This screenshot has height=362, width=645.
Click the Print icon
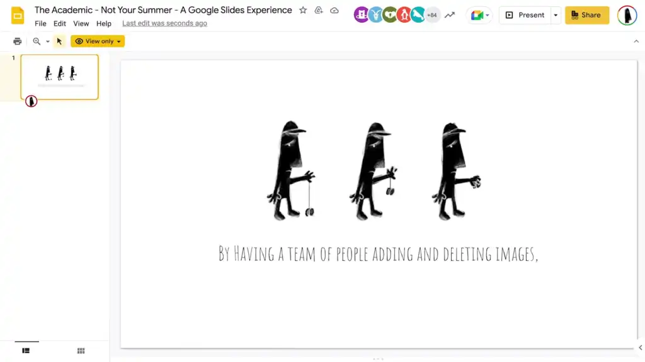coord(17,41)
